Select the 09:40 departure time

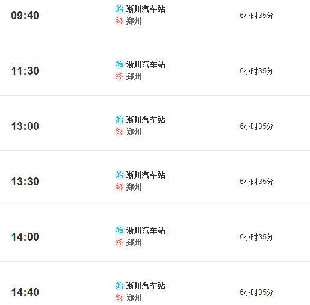(25, 16)
